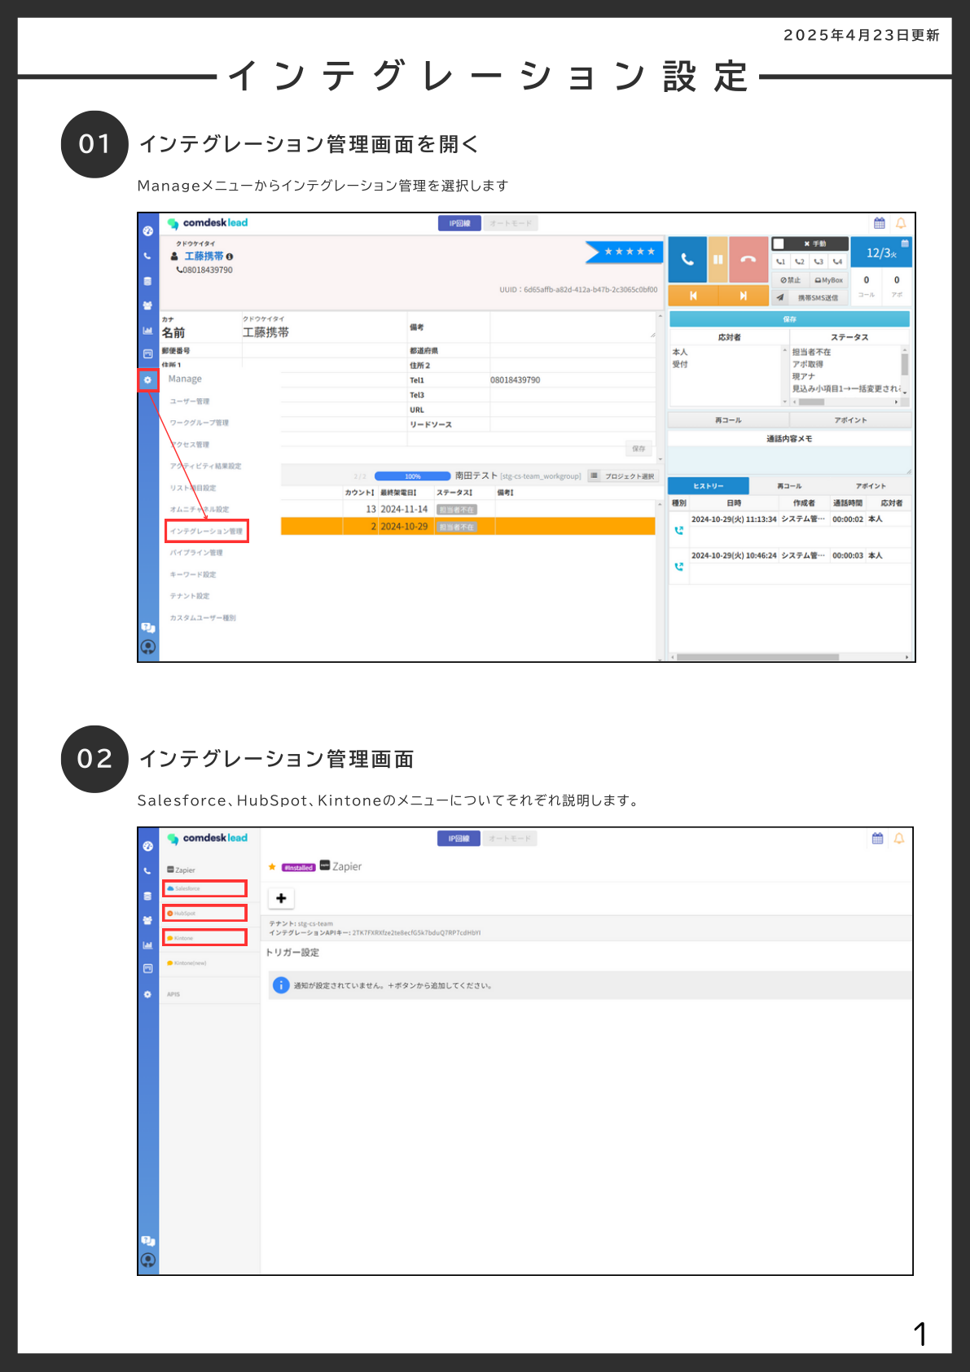
Task: Switch to the ヒストリー tab
Action: (x=708, y=486)
